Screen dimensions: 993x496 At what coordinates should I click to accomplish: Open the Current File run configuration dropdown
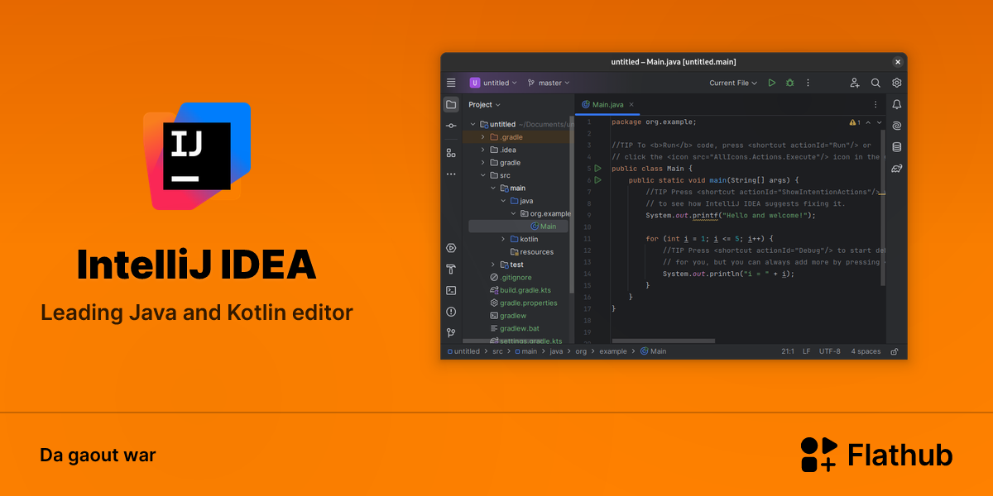[x=733, y=83]
